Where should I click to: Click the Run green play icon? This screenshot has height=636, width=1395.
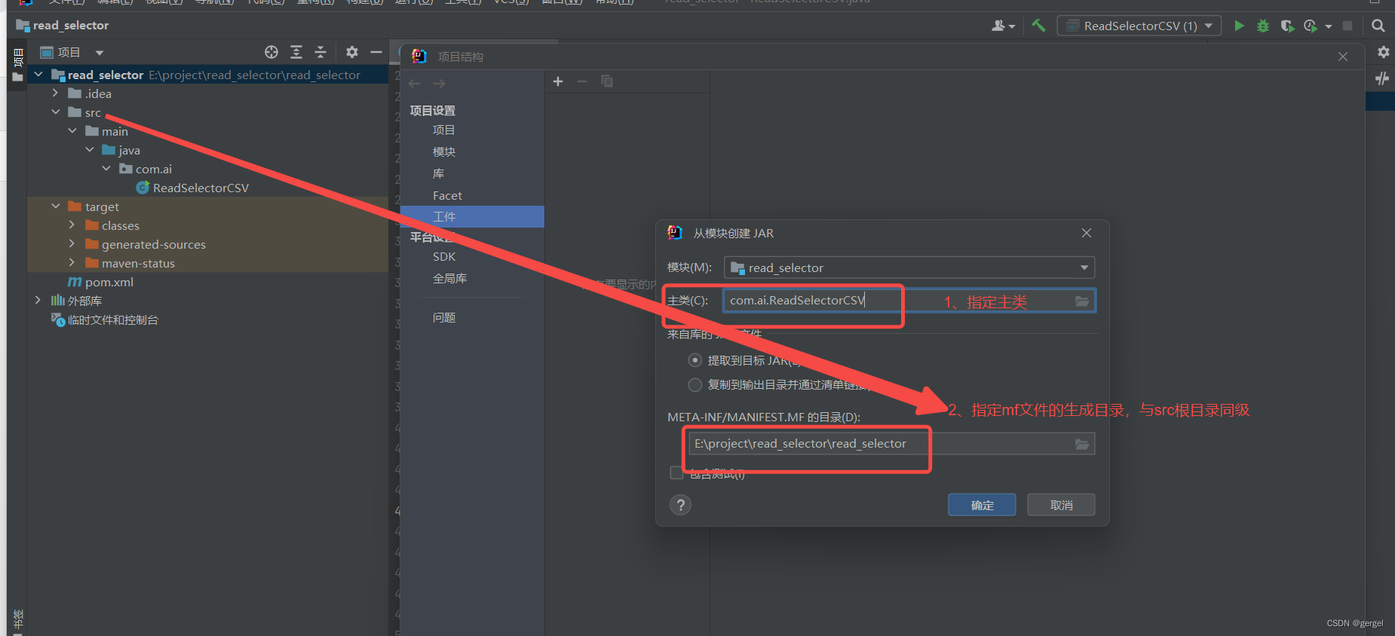1239,26
